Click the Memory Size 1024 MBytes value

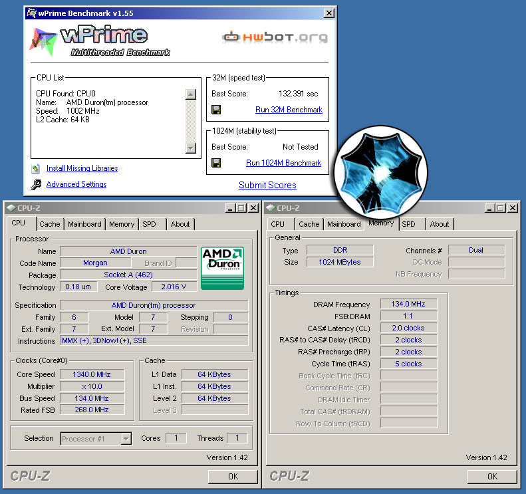coord(340,262)
